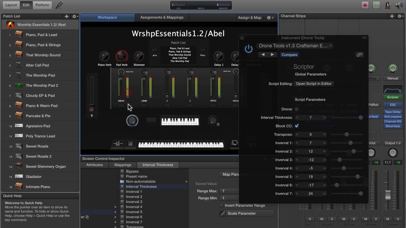The height and width of the screenshot is (228, 406).
Task: Select the Workspace tab
Action: pyautogui.click(x=107, y=17)
